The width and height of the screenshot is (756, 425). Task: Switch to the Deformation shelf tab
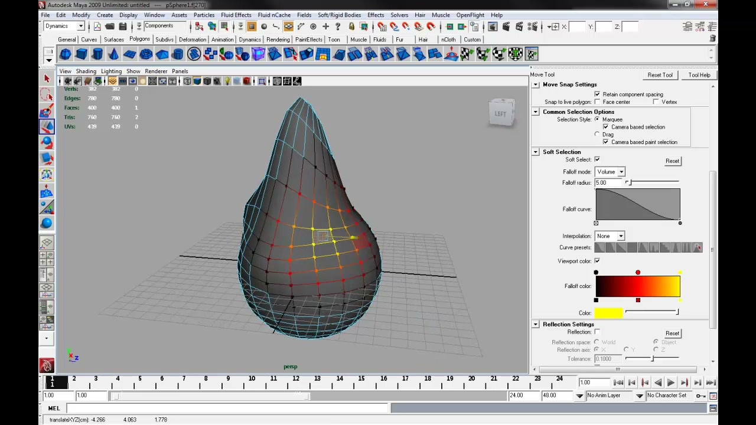pos(193,40)
